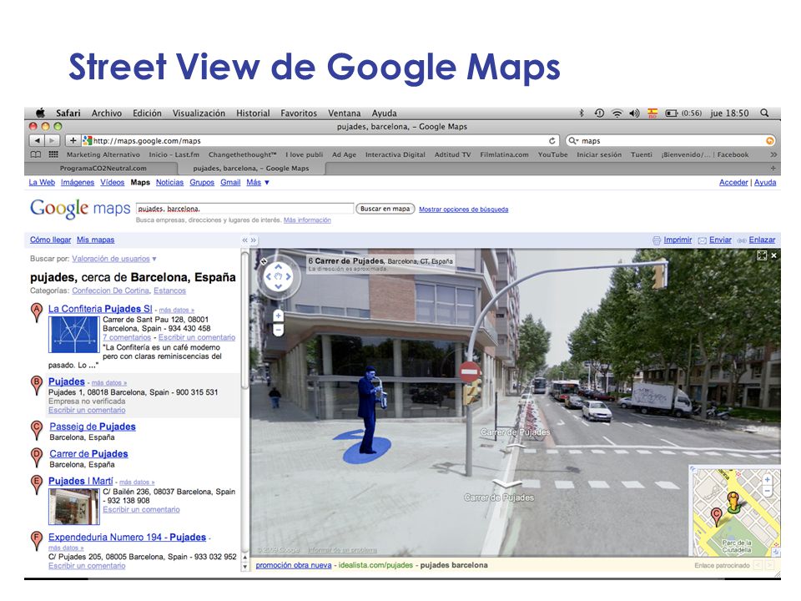
Task: Open the Visualización menu
Action: 199,113
